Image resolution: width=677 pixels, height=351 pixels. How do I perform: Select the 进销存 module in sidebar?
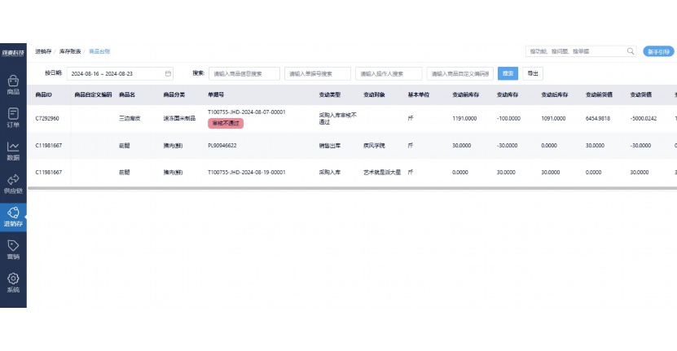point(13,217)
